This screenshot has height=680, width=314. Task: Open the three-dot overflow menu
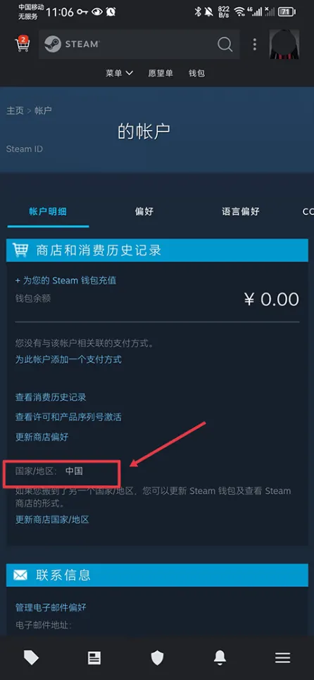pos(254,44)
